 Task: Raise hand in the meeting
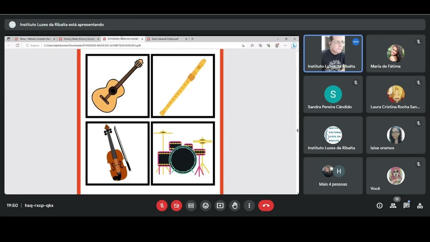pos(235,206)
